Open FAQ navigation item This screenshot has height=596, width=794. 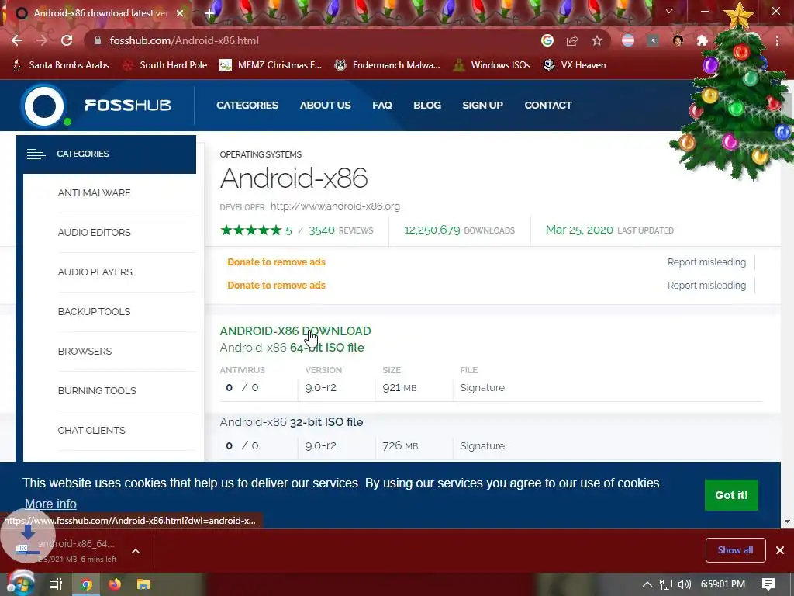coord(382,105)
